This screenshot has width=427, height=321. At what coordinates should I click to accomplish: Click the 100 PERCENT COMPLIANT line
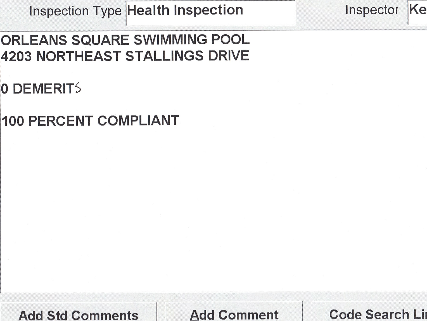click(90, 121)
